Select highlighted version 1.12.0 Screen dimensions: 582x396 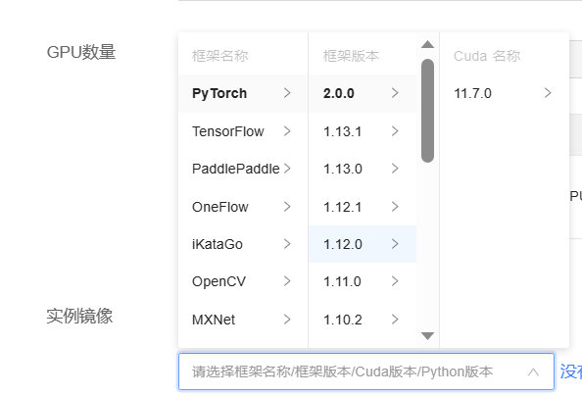[363, 244]
